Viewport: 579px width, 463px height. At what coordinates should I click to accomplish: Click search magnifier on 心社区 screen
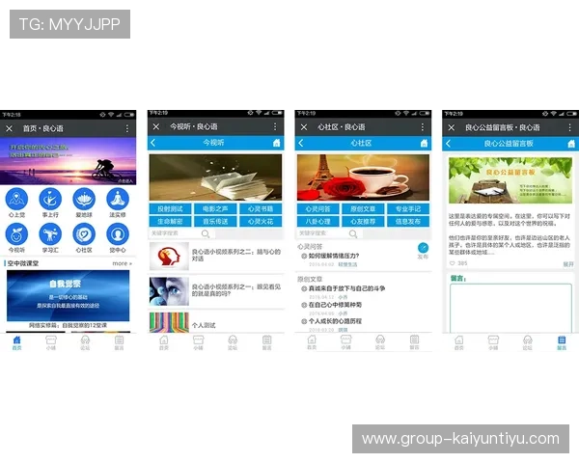point(353,233)
